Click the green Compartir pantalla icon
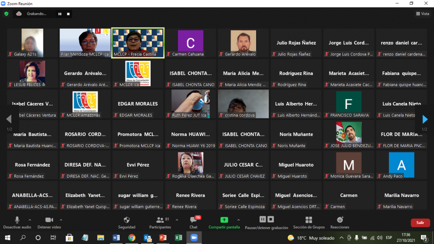This screenshot has height=244, width=434. point(224,220)
